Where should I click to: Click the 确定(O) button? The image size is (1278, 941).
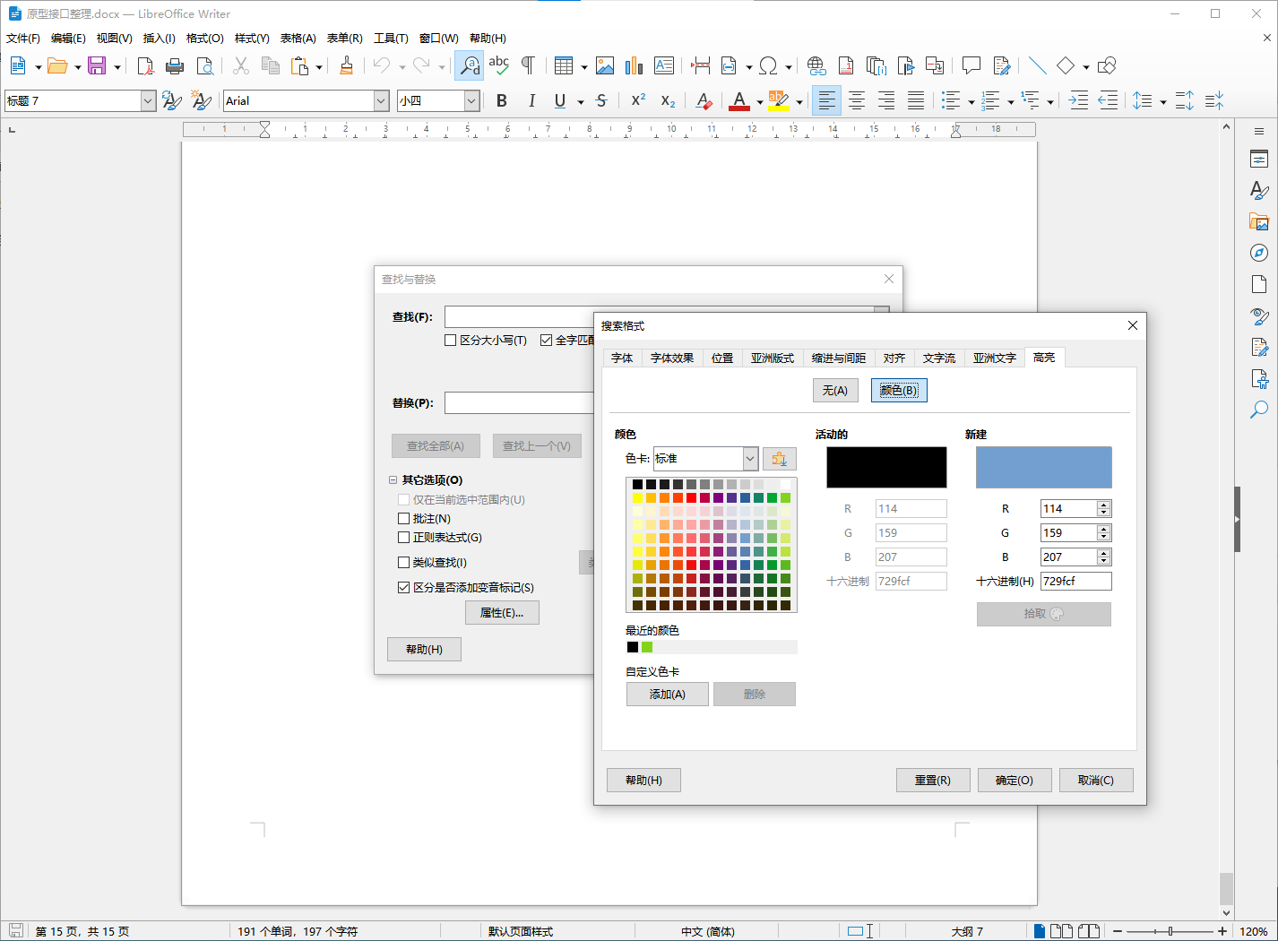click(x=1014, y=781)
